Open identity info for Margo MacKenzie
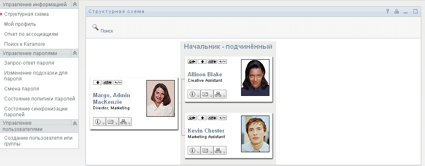The height and width of the screenshot is (166, 425). [99, 122]
